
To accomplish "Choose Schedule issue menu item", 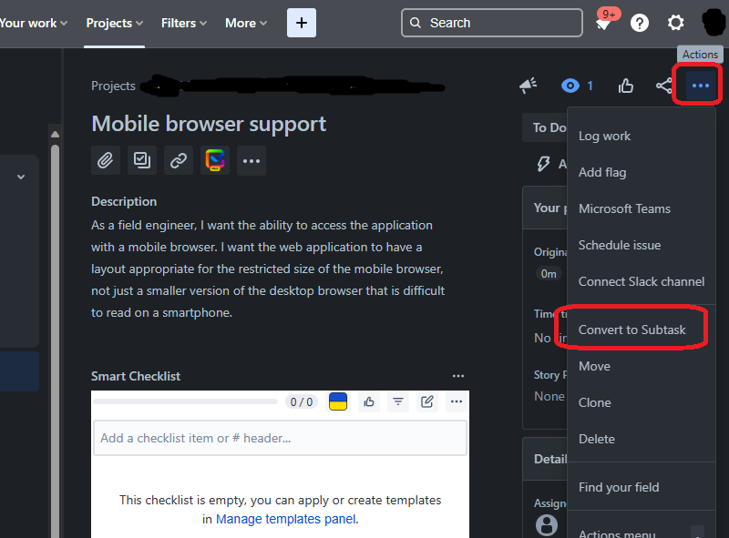I will pos(641,245).
